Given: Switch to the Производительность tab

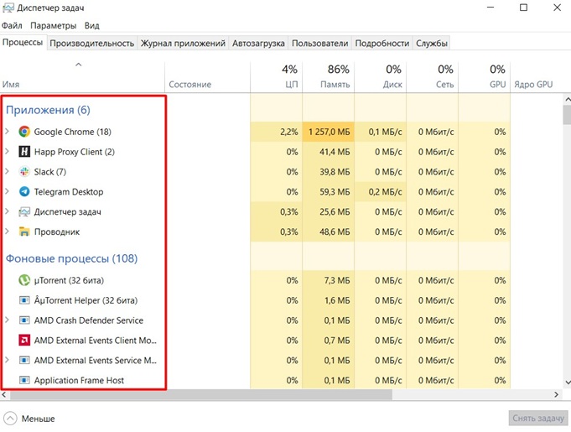Looking at the screenshot, I should tap(91, 44).
